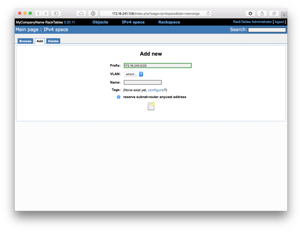This screenshot has height=232, width=302.
Task: Click the reload icon in address bar
Action: click(x=208, y=13)
